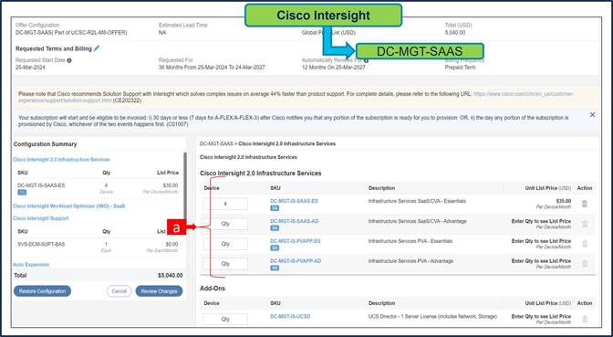Open Requested Start Date info icon

coord(69,60)
